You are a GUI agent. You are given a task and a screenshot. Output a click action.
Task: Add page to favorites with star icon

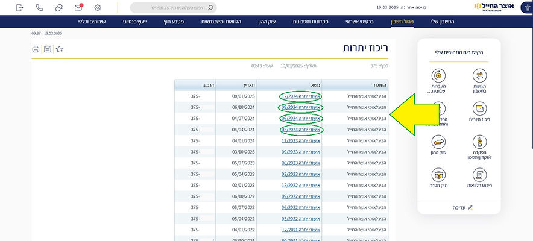(60, 49)
